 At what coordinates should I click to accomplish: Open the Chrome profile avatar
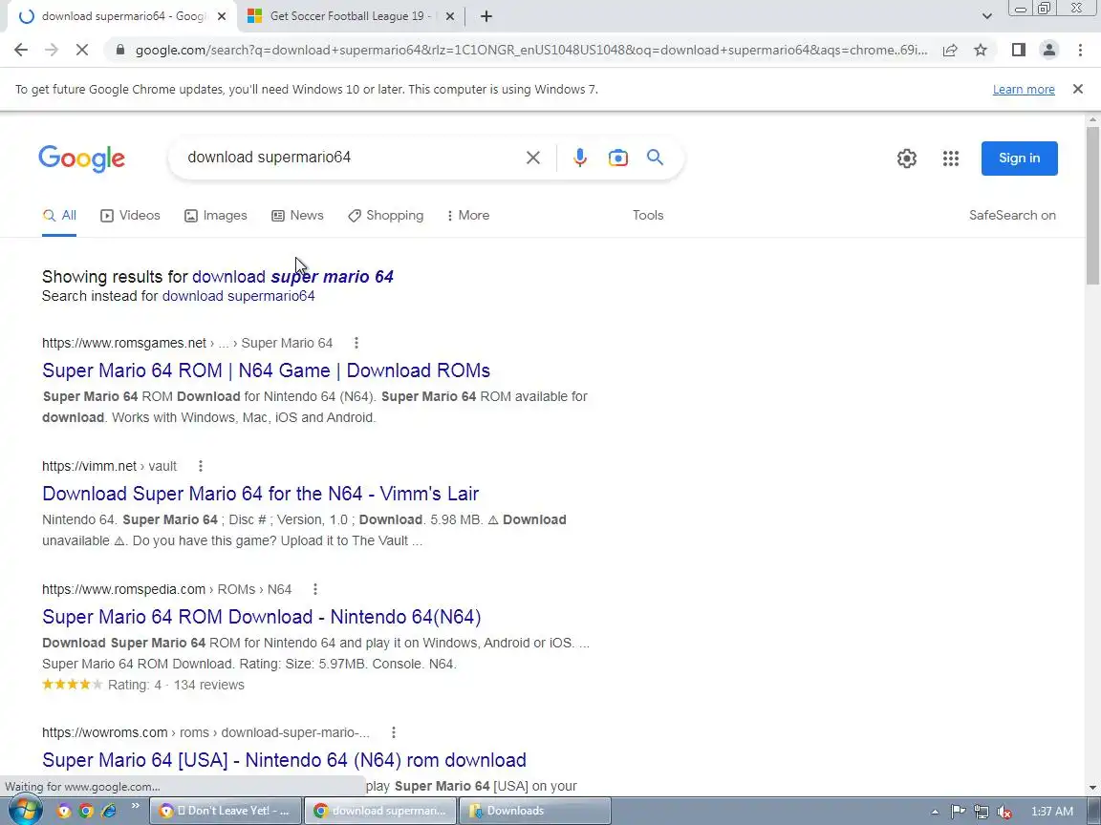[1049, 50]
